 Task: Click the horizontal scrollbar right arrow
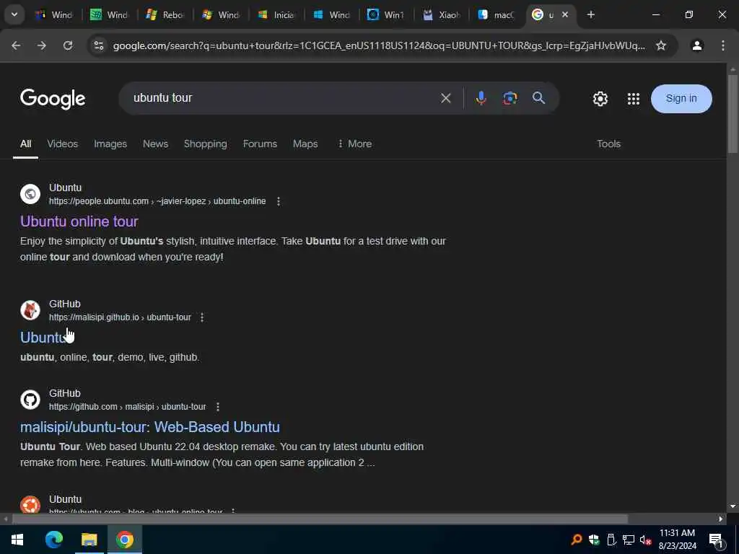point(721,519)
